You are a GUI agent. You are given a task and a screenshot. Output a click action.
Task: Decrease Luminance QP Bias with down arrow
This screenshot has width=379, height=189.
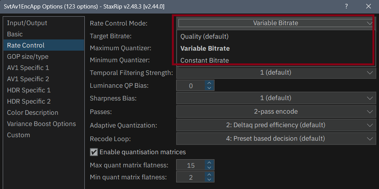tap(209, 88)
